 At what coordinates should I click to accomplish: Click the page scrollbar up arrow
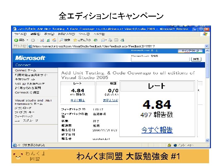click(207, 50)
